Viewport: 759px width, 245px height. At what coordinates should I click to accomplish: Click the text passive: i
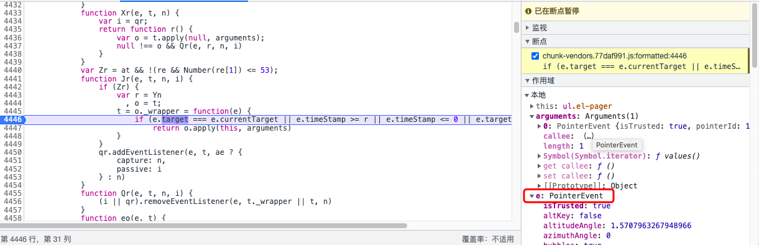point(139,169)
